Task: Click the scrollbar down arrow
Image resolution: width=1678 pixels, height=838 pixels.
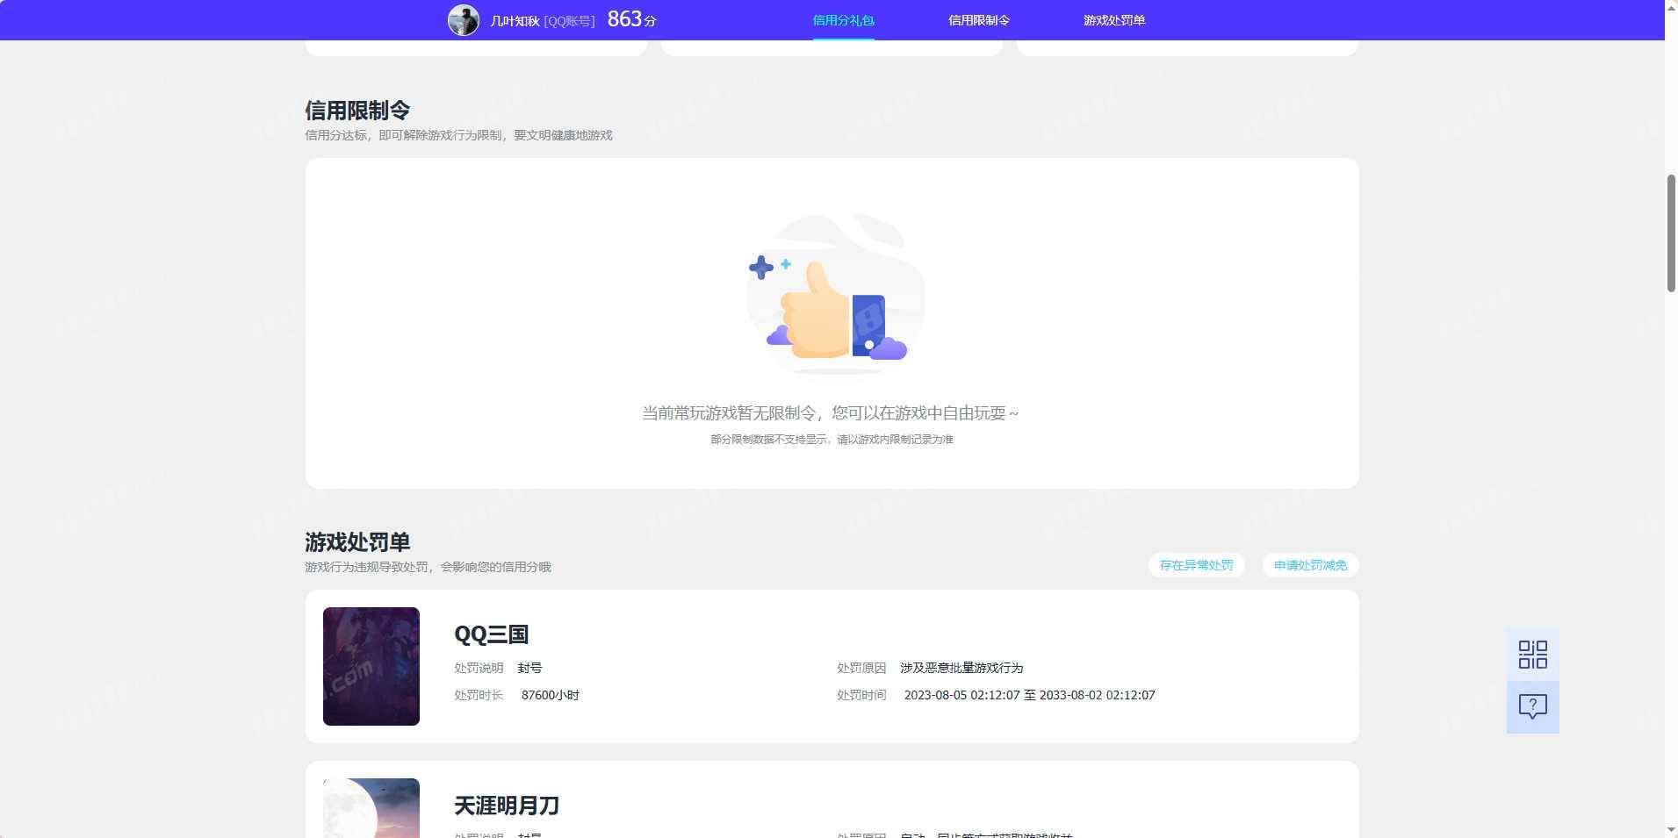Action: [x=1671, y=830]
